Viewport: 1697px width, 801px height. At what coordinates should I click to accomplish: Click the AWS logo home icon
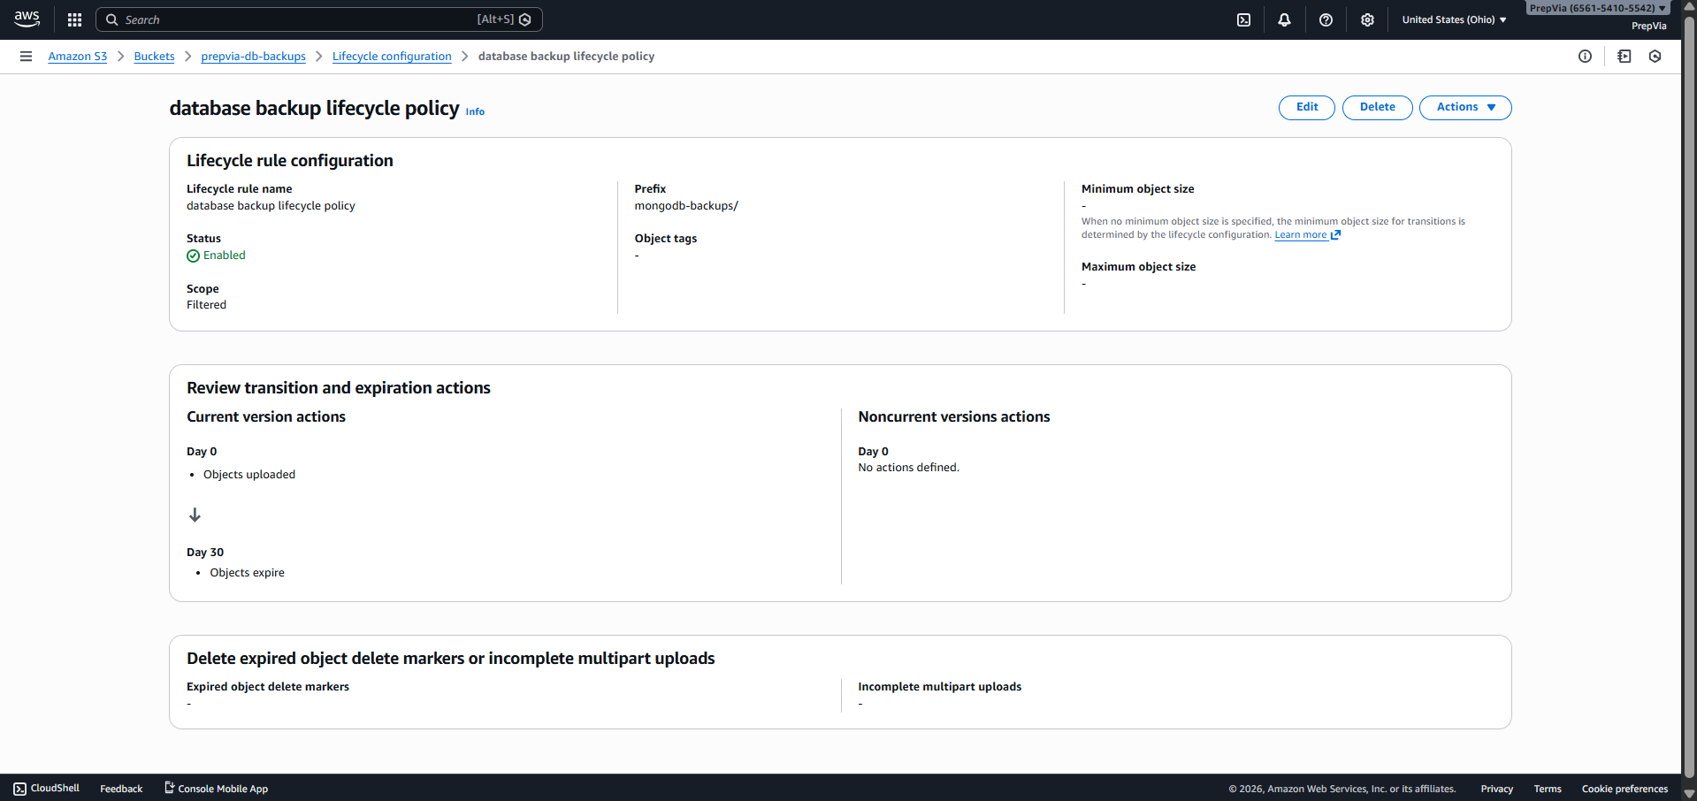point(27,19)
